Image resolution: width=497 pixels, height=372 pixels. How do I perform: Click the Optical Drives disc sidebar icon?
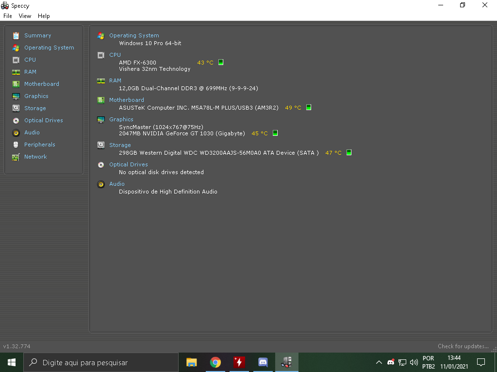click(x=16, y=120)
